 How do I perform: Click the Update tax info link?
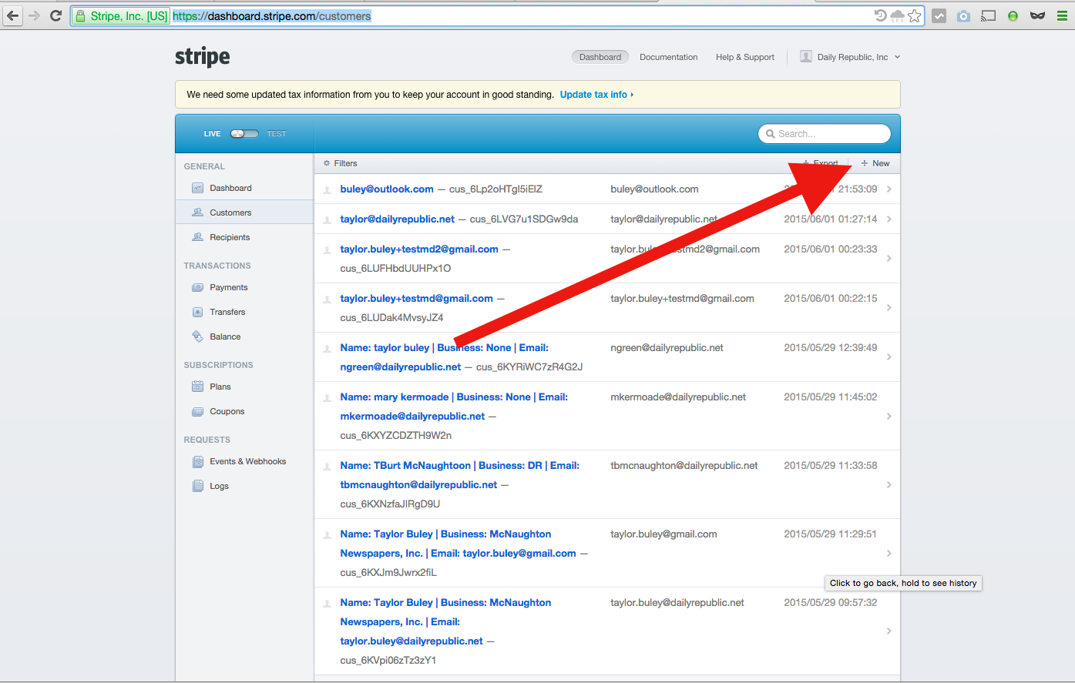pos(596,95)
